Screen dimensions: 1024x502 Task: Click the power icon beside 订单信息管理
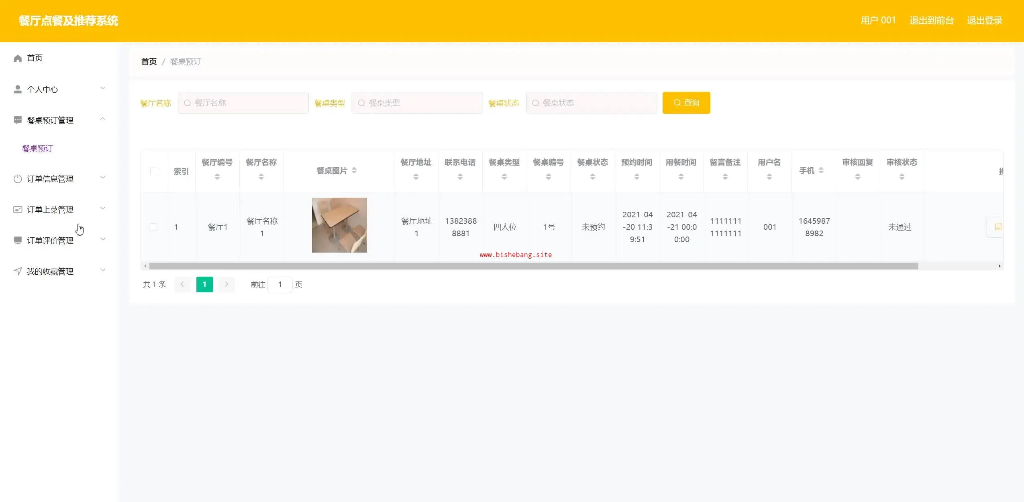click(18, 179)
